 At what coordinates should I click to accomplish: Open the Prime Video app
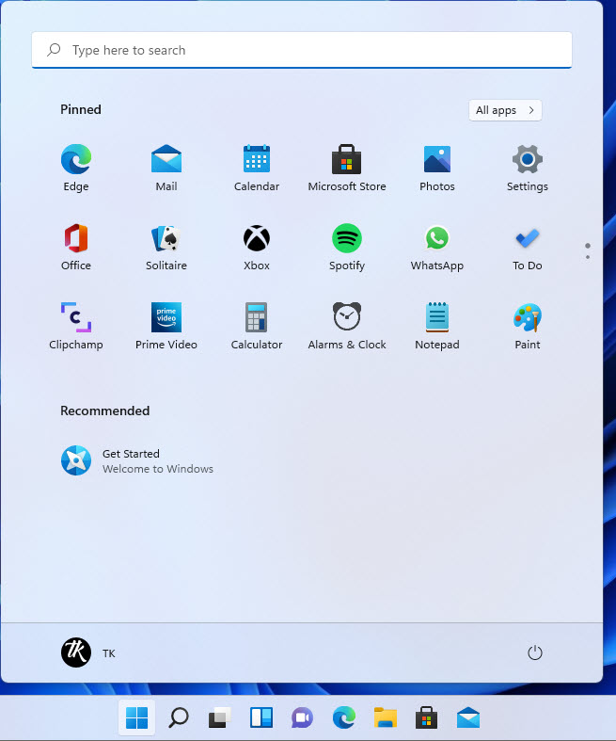(166, 326)
